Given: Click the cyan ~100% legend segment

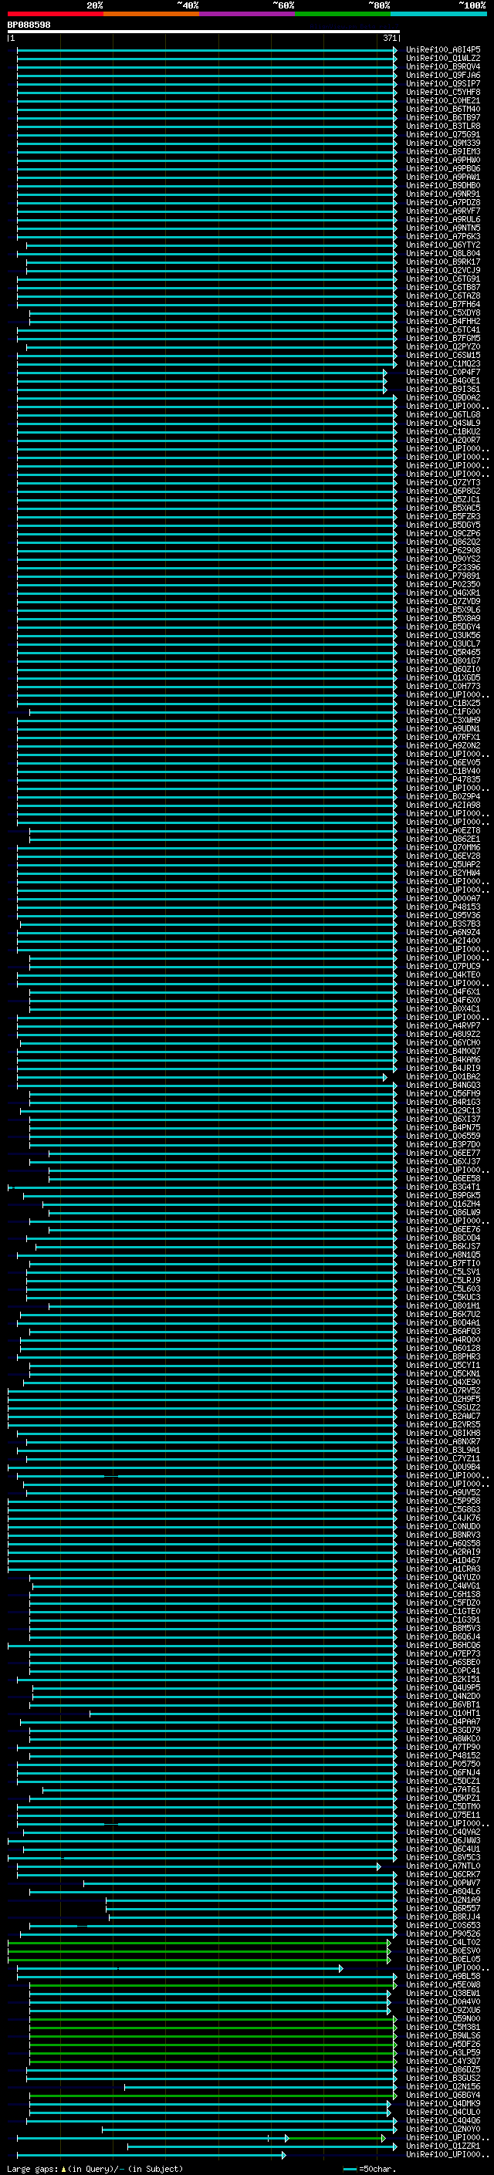Looking at the screenshot, I should point(438,14).
